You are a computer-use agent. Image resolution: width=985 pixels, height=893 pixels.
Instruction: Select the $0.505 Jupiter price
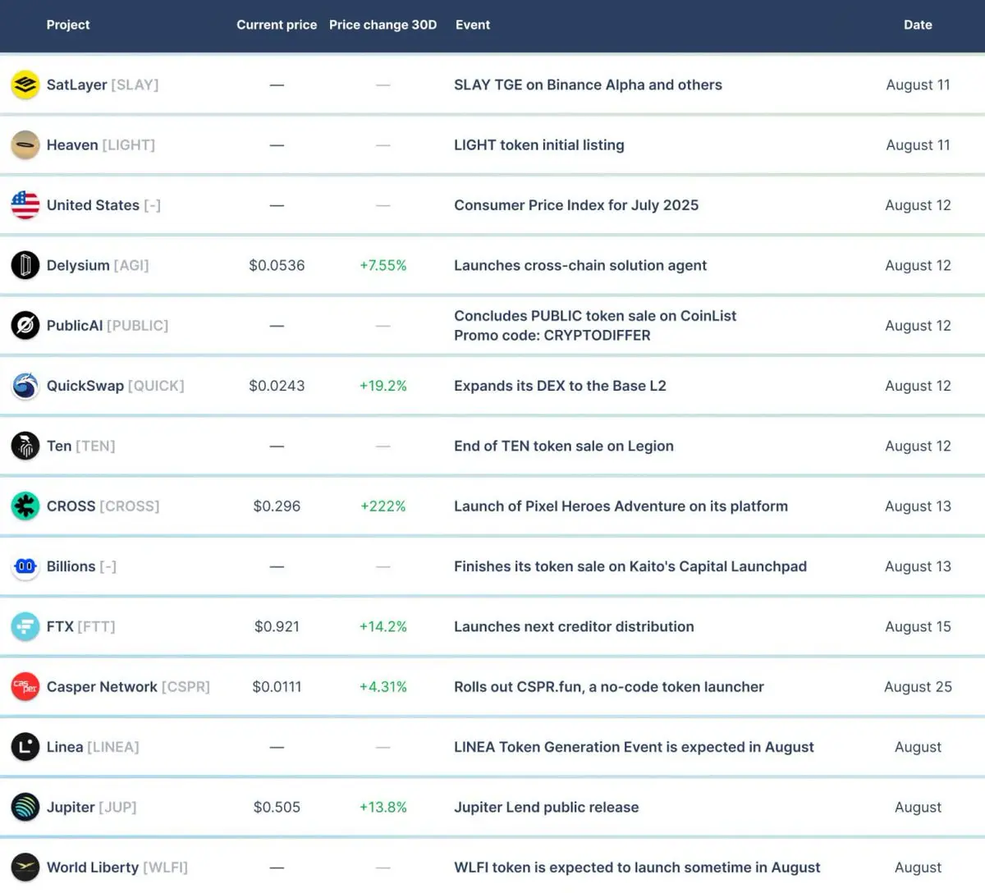coord(277,807)
